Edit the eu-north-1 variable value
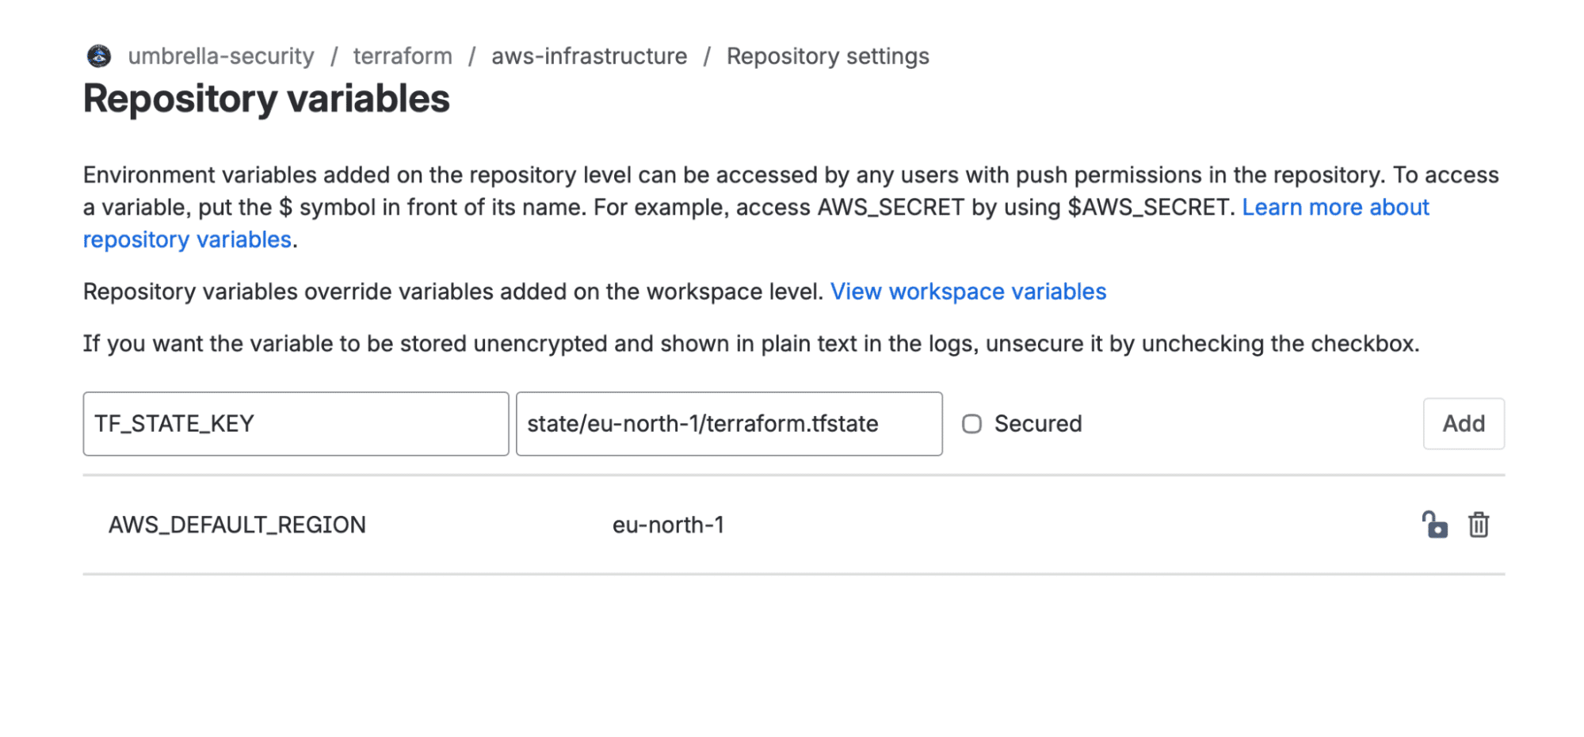 (668, 525)
